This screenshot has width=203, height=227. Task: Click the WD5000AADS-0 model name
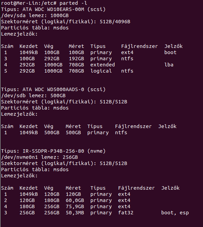click(66, 89)
